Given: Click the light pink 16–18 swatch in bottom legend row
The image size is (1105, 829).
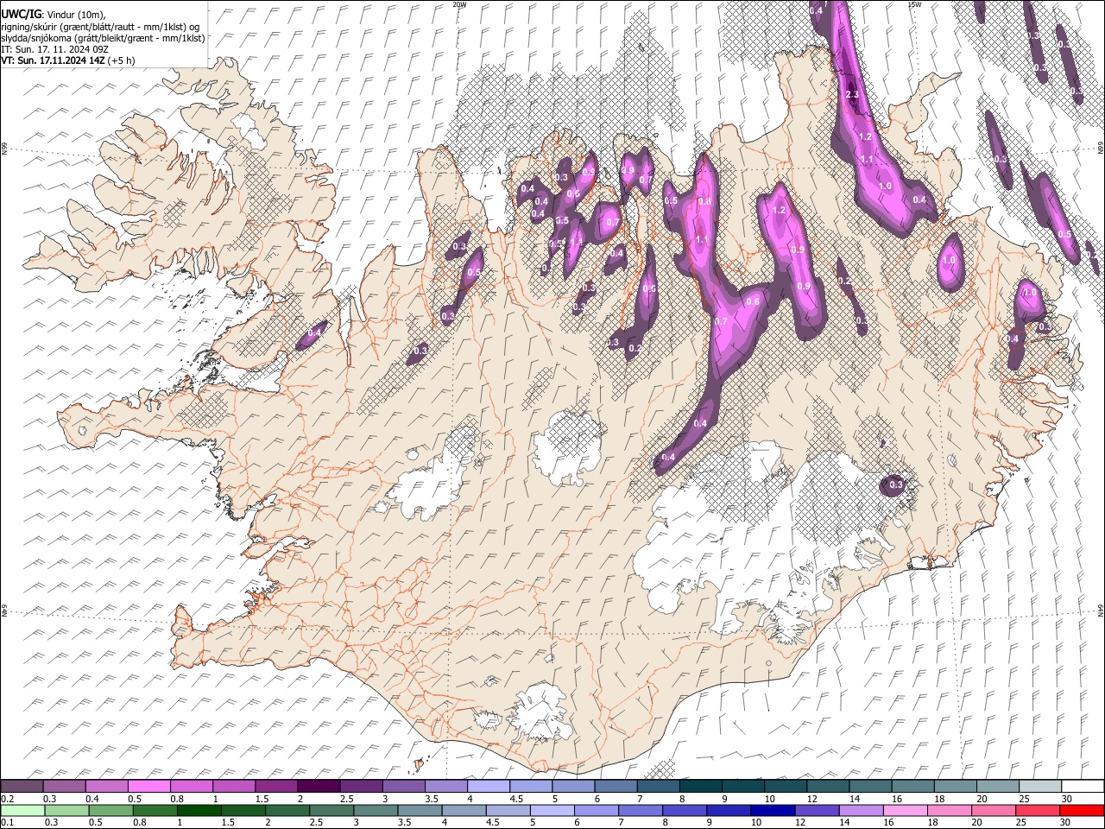Looking at the screenshot, I should (x=905, y=810).
